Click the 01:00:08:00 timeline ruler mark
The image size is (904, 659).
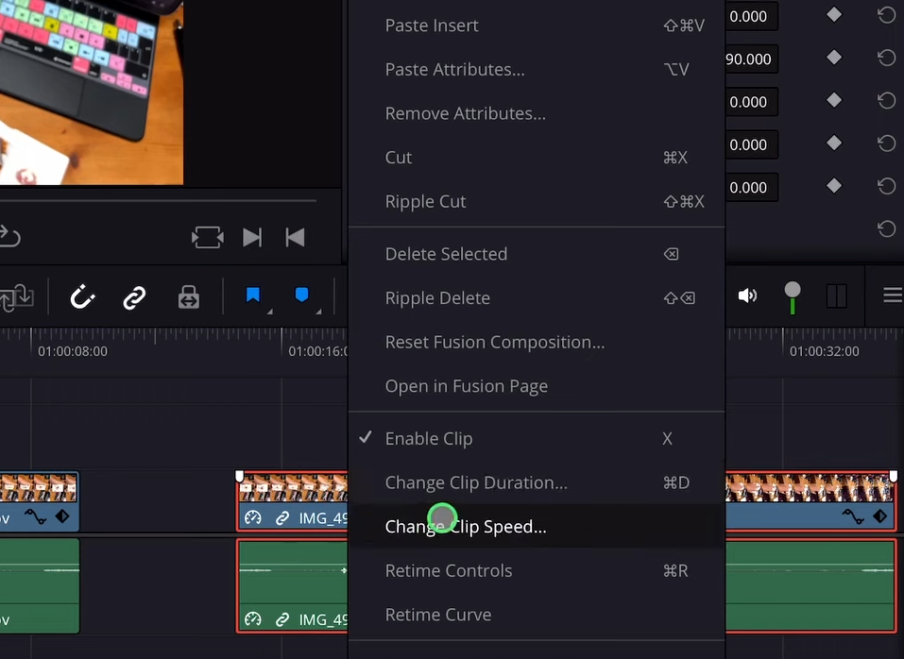(x=73, y=351)
